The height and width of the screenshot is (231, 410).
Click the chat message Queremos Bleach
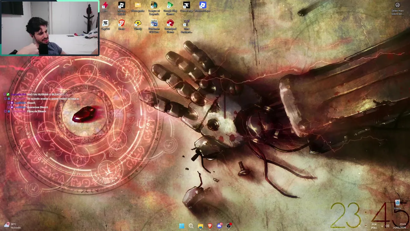click(37, 107)
